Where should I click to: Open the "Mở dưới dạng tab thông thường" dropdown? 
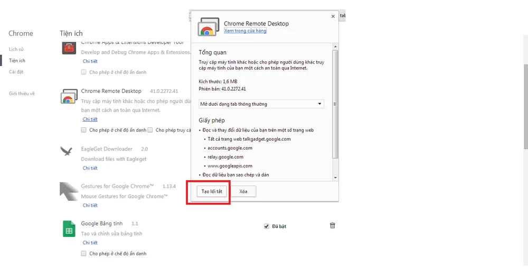pos(261,104)
